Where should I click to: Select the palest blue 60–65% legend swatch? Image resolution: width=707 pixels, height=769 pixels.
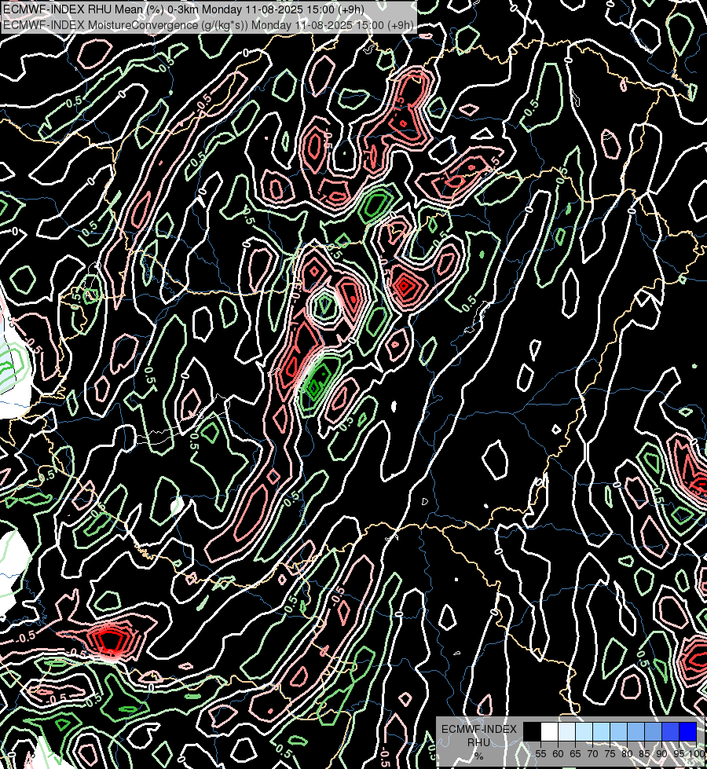pos(566,731)
